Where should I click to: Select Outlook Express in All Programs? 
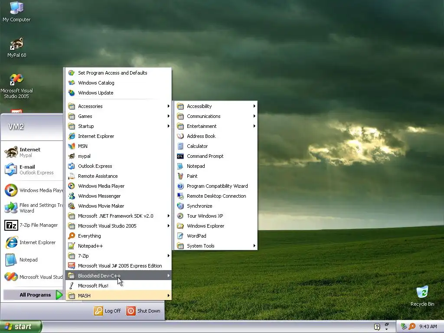tap(119, 166)
